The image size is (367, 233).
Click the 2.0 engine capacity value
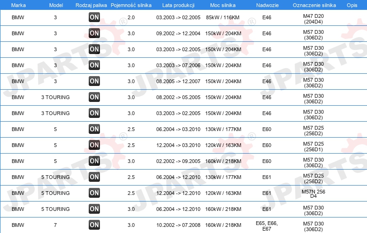click(x=131, y=17)
